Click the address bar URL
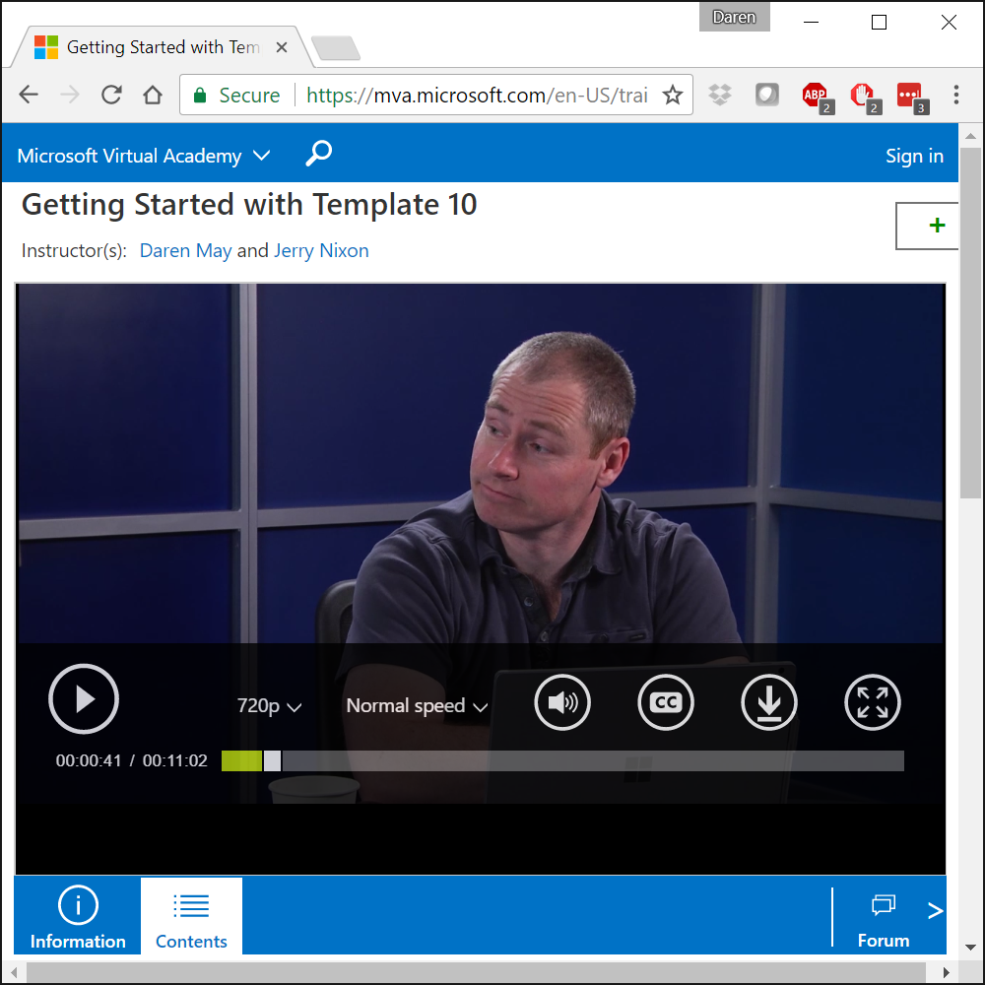The width and height of the screenshot is (985, 985). coord(477,95)
